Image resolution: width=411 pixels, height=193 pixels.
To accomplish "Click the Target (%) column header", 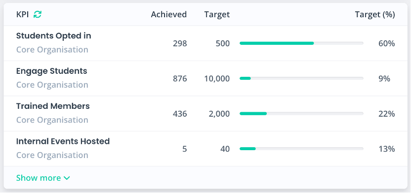I will [x=375, y=15].
